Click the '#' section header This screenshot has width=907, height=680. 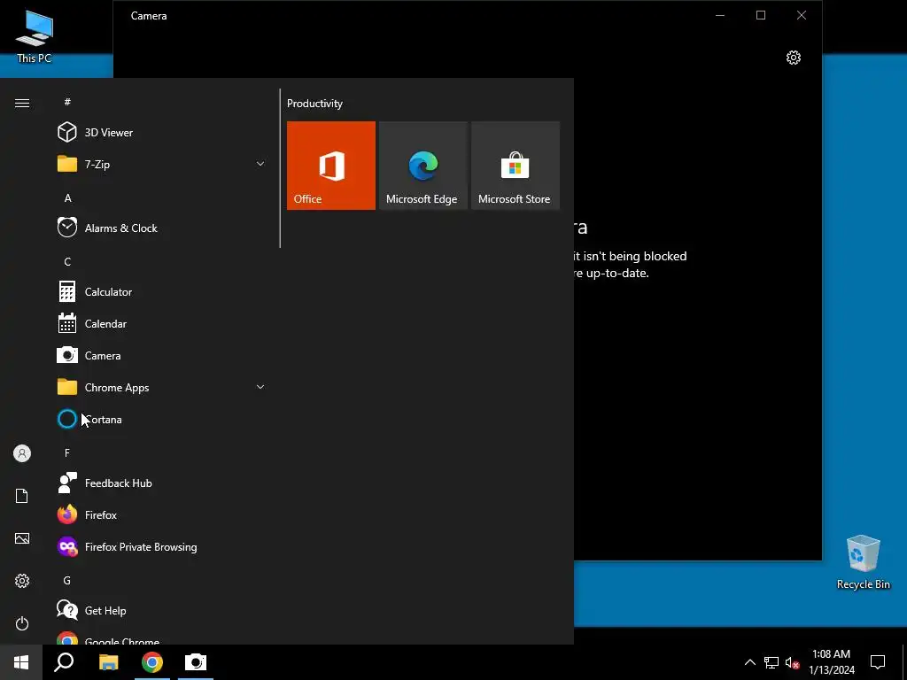67,102
